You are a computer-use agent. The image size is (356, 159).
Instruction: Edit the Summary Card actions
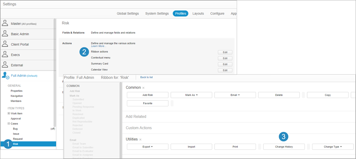click(225, 64)
